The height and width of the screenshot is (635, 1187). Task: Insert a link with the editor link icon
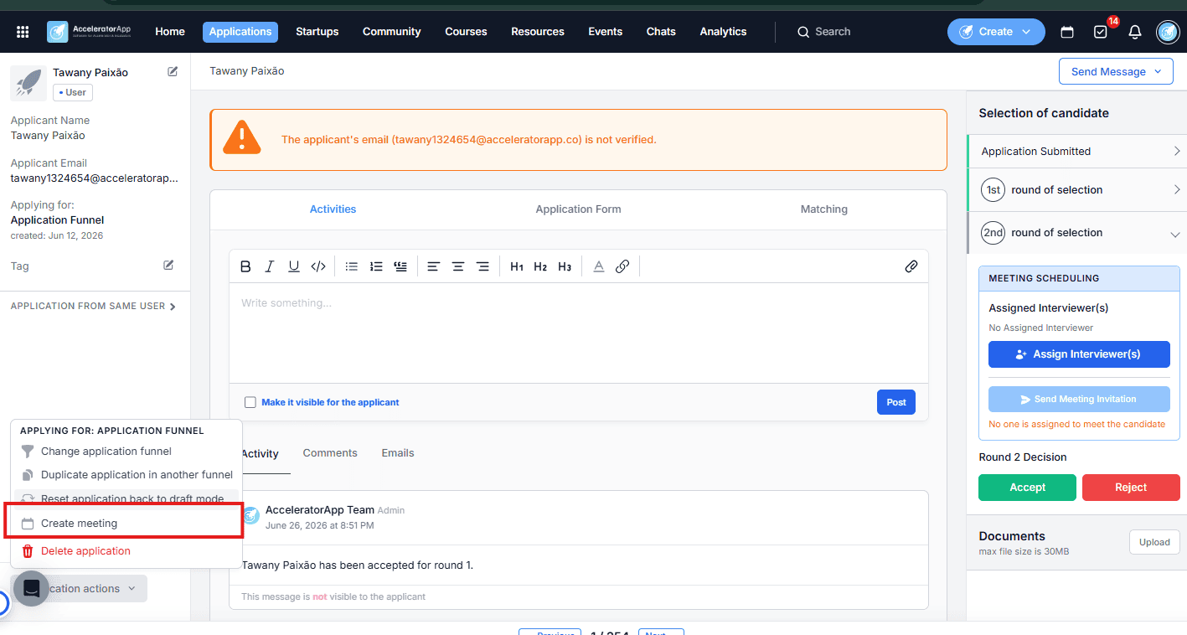[x=622, y=266]
